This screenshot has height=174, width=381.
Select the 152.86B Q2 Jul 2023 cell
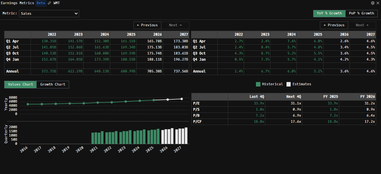pos(70,47)
